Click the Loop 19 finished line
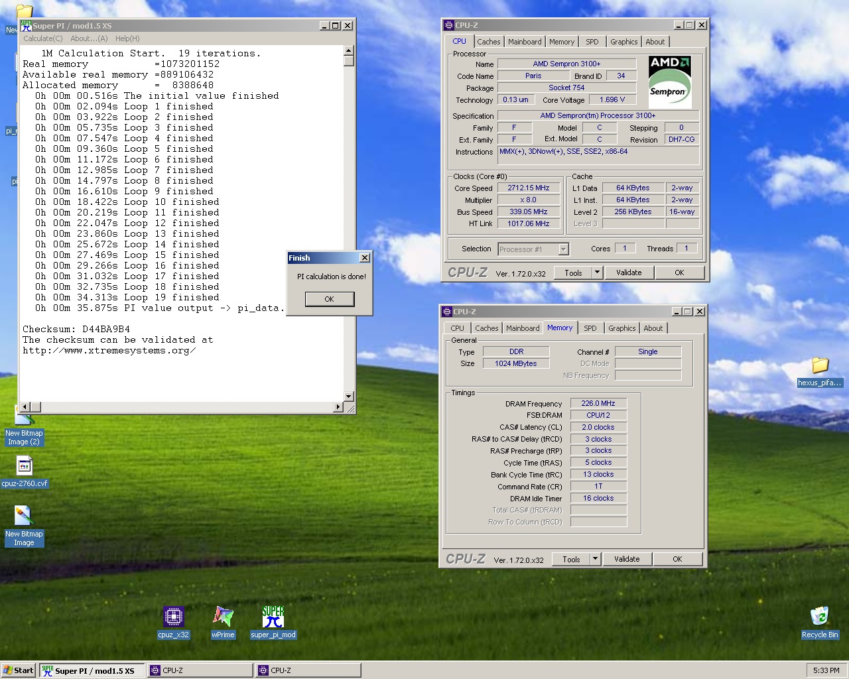The height and width of the screenshot is (679, 849). coord(127,297)
